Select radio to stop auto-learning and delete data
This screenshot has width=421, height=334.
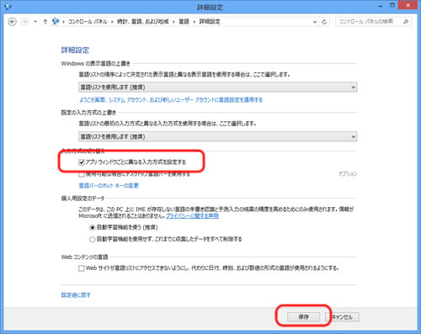(93, 239)
